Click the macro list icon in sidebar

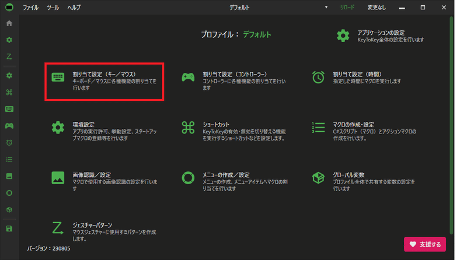[x=9, y=160]
